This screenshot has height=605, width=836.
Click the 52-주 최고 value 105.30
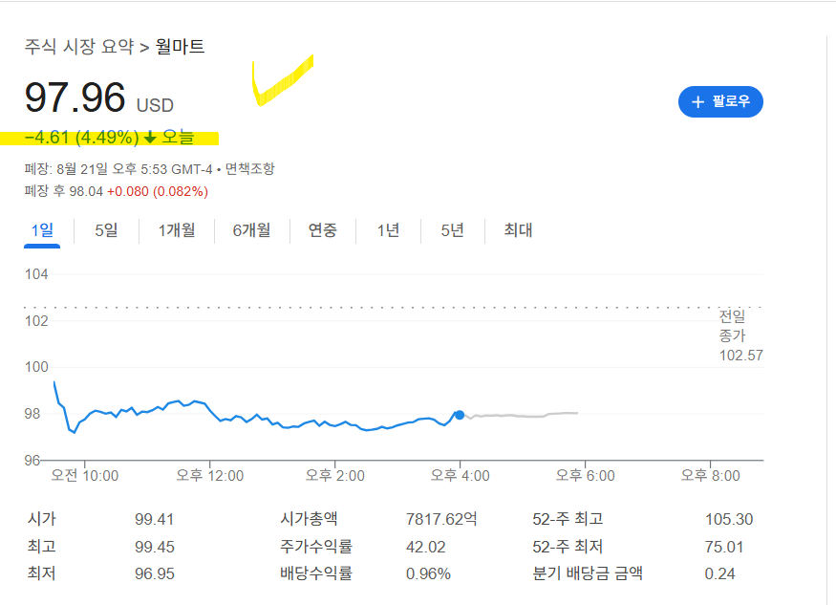point(729,519)
